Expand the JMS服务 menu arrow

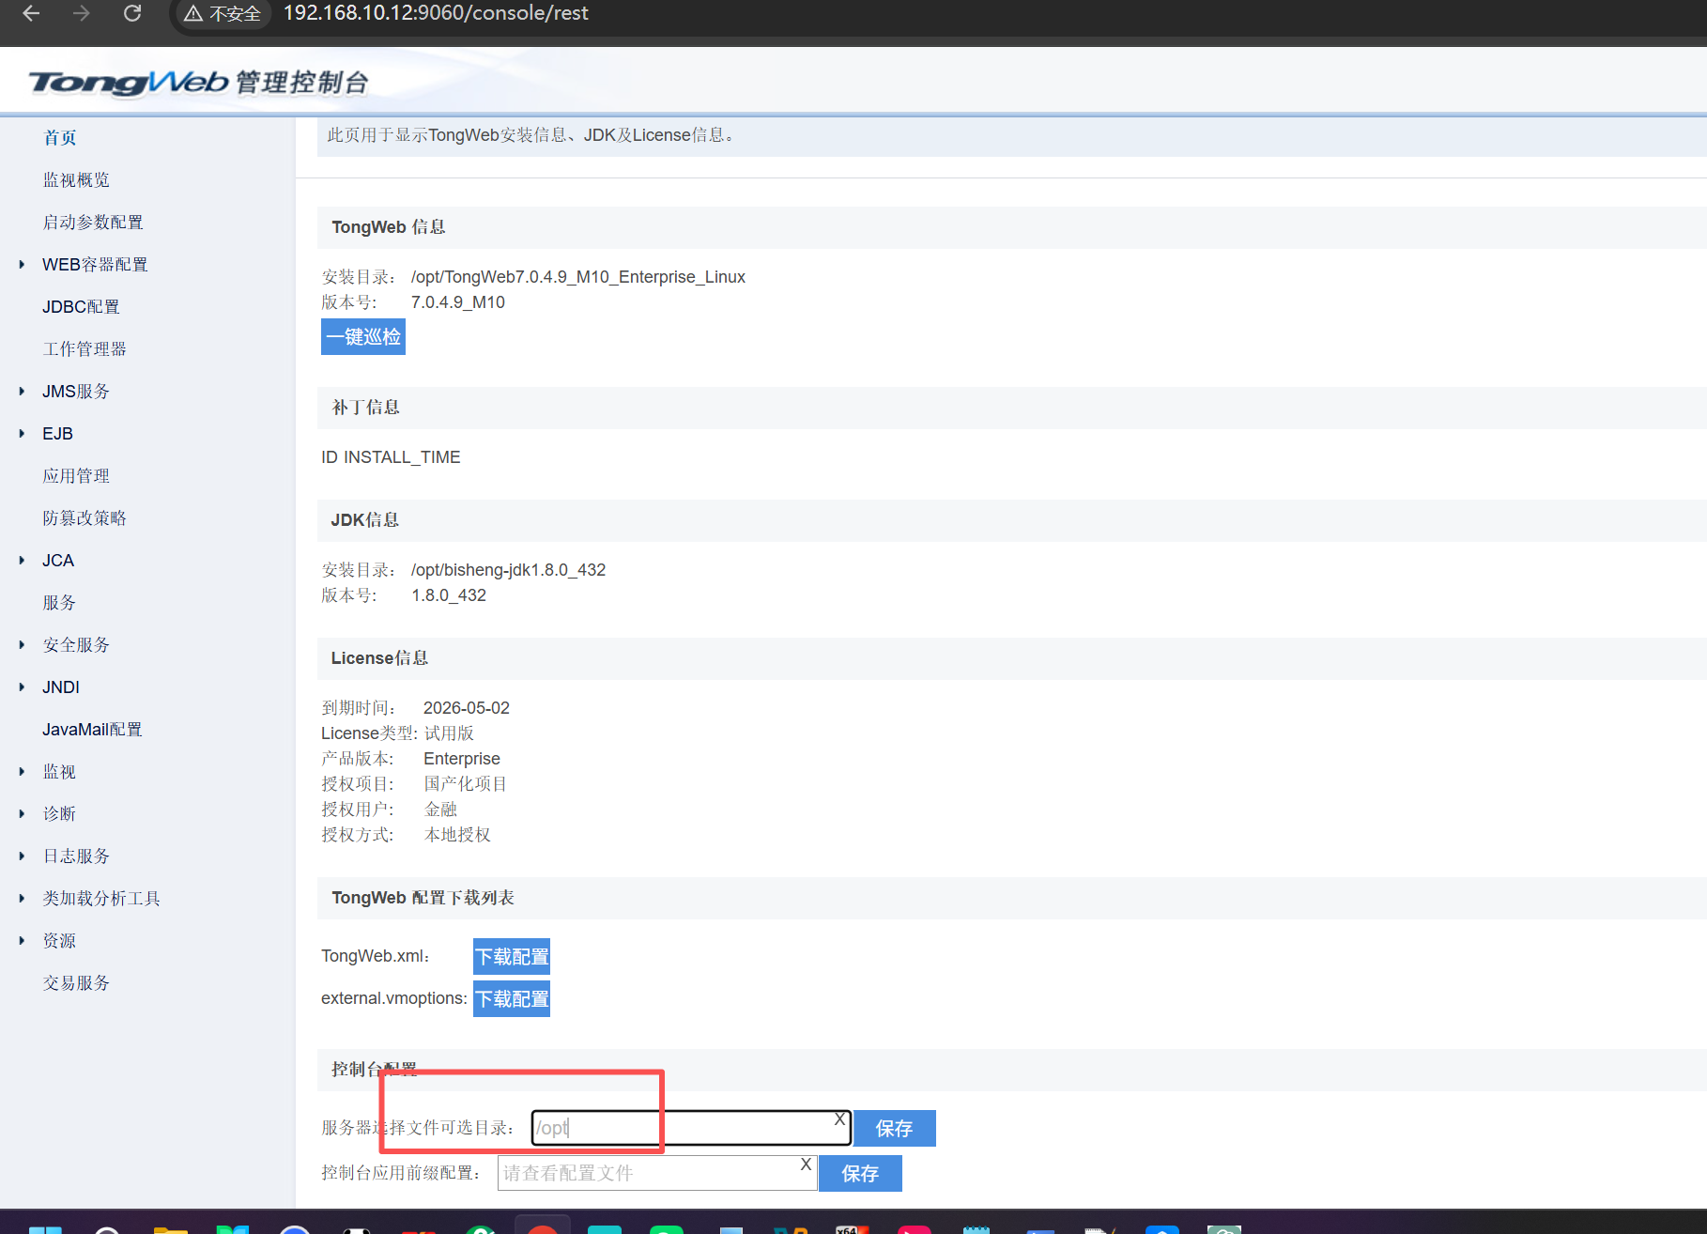click(22, 392)
